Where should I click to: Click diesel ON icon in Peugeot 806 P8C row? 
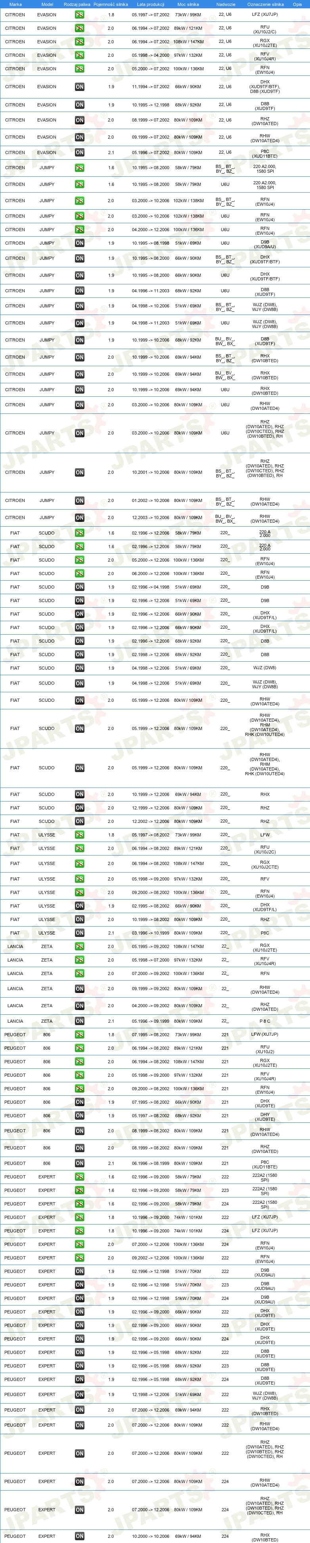click(79, 1163)
